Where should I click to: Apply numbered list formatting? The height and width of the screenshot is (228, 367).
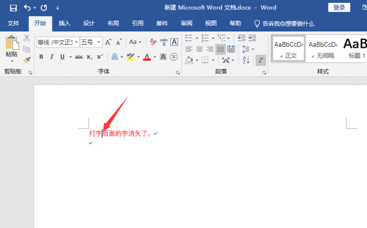point(205,38)
